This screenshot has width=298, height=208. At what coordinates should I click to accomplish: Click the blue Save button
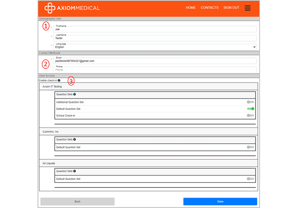220,202
